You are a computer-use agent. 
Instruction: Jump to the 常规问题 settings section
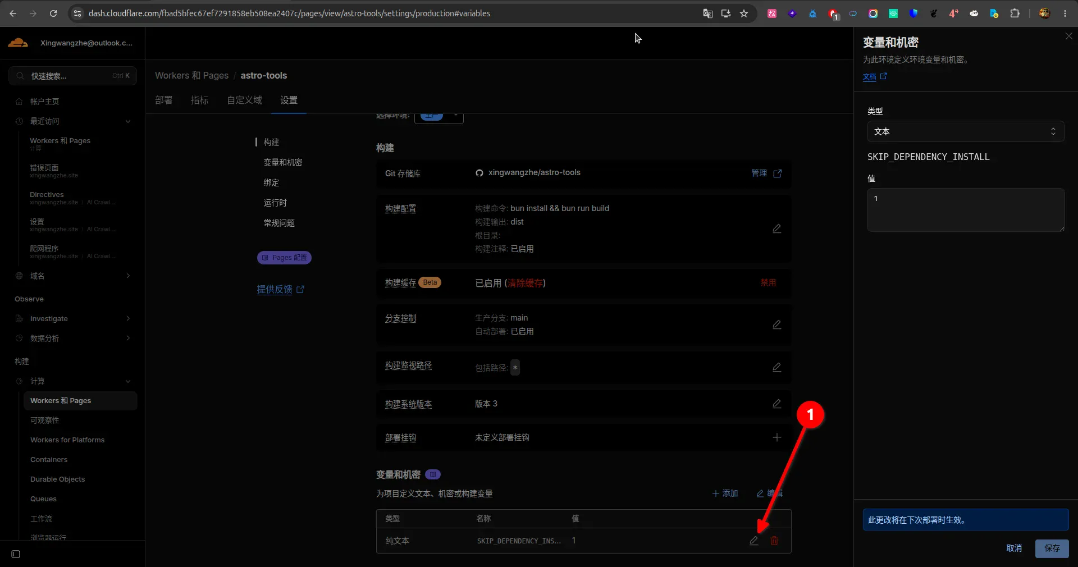click(279, 223)
